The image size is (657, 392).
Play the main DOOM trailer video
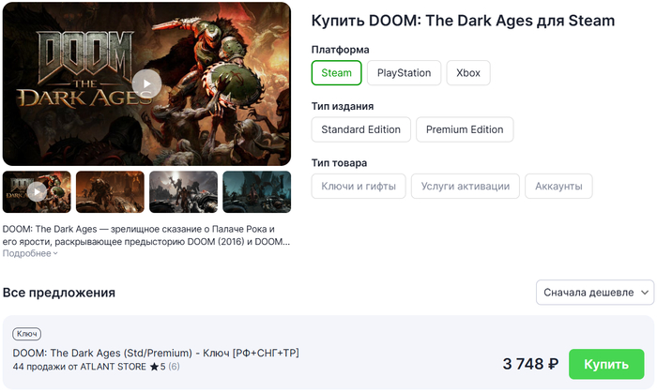click(146, 83)
